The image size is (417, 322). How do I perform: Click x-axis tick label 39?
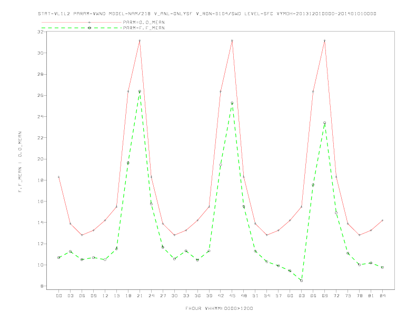click(209, 296)
